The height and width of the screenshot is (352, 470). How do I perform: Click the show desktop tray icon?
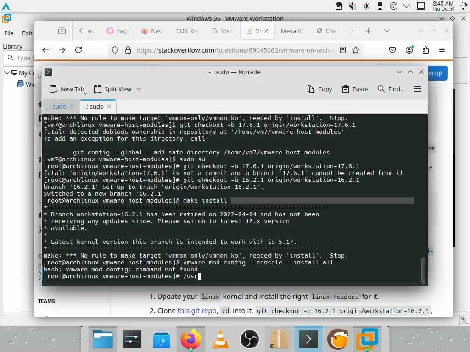(x=421, y=6)
